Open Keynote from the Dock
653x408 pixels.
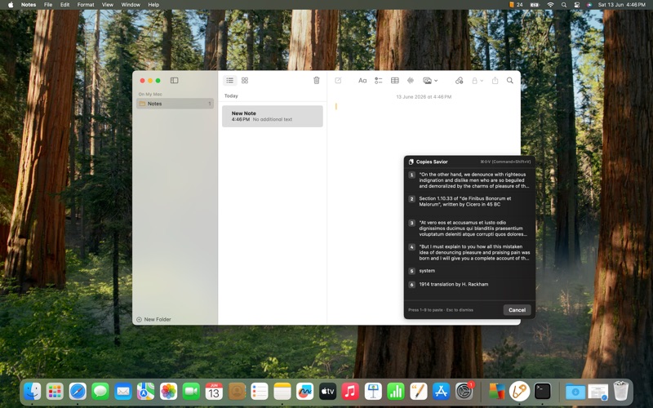click(x=373, y=392)
